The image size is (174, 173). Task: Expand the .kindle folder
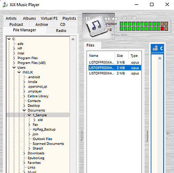pos(24,82)
